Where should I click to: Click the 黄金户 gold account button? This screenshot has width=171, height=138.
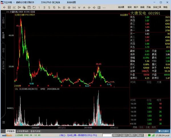click(140, 135)
